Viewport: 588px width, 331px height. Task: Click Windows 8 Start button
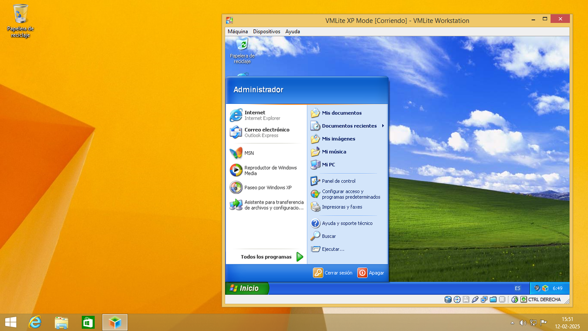(x=11, y=322)
